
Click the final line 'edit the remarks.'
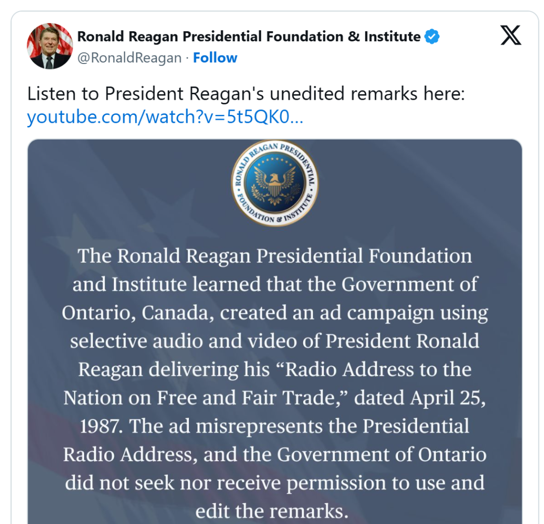272,511
